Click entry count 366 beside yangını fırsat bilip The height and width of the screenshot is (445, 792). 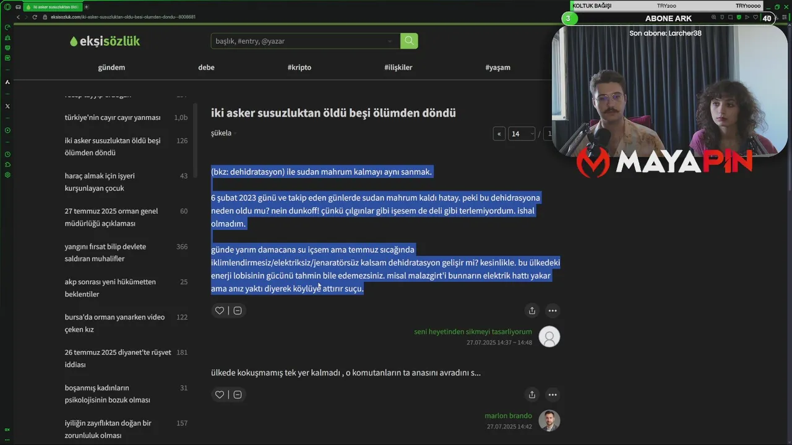tap(182, 247)
